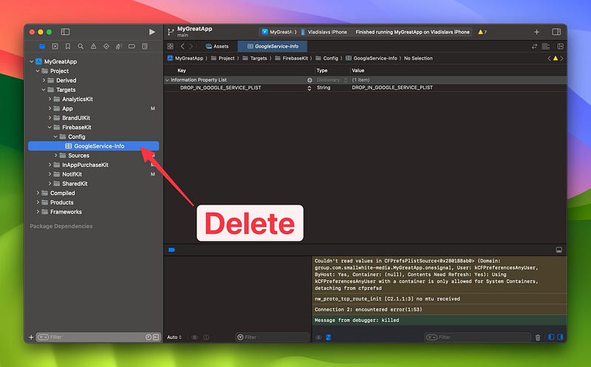Collapse the MyGreatApp project root

coord(32,61)
